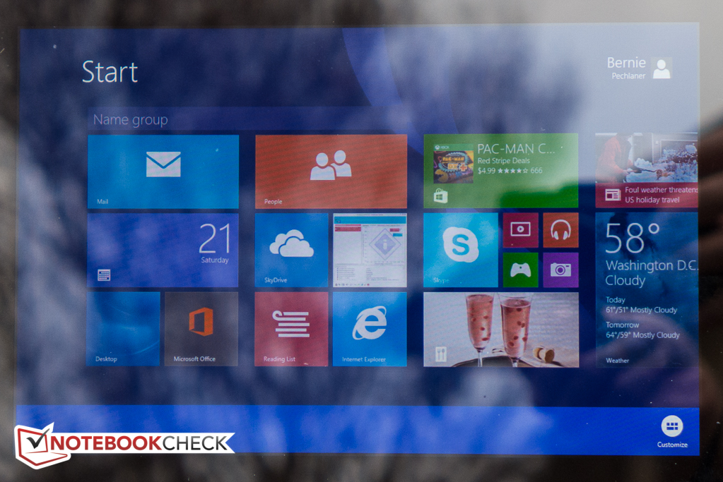This screenshot has height=482, width=723.
Task: Click the Customize button
Action: [672, 431]
